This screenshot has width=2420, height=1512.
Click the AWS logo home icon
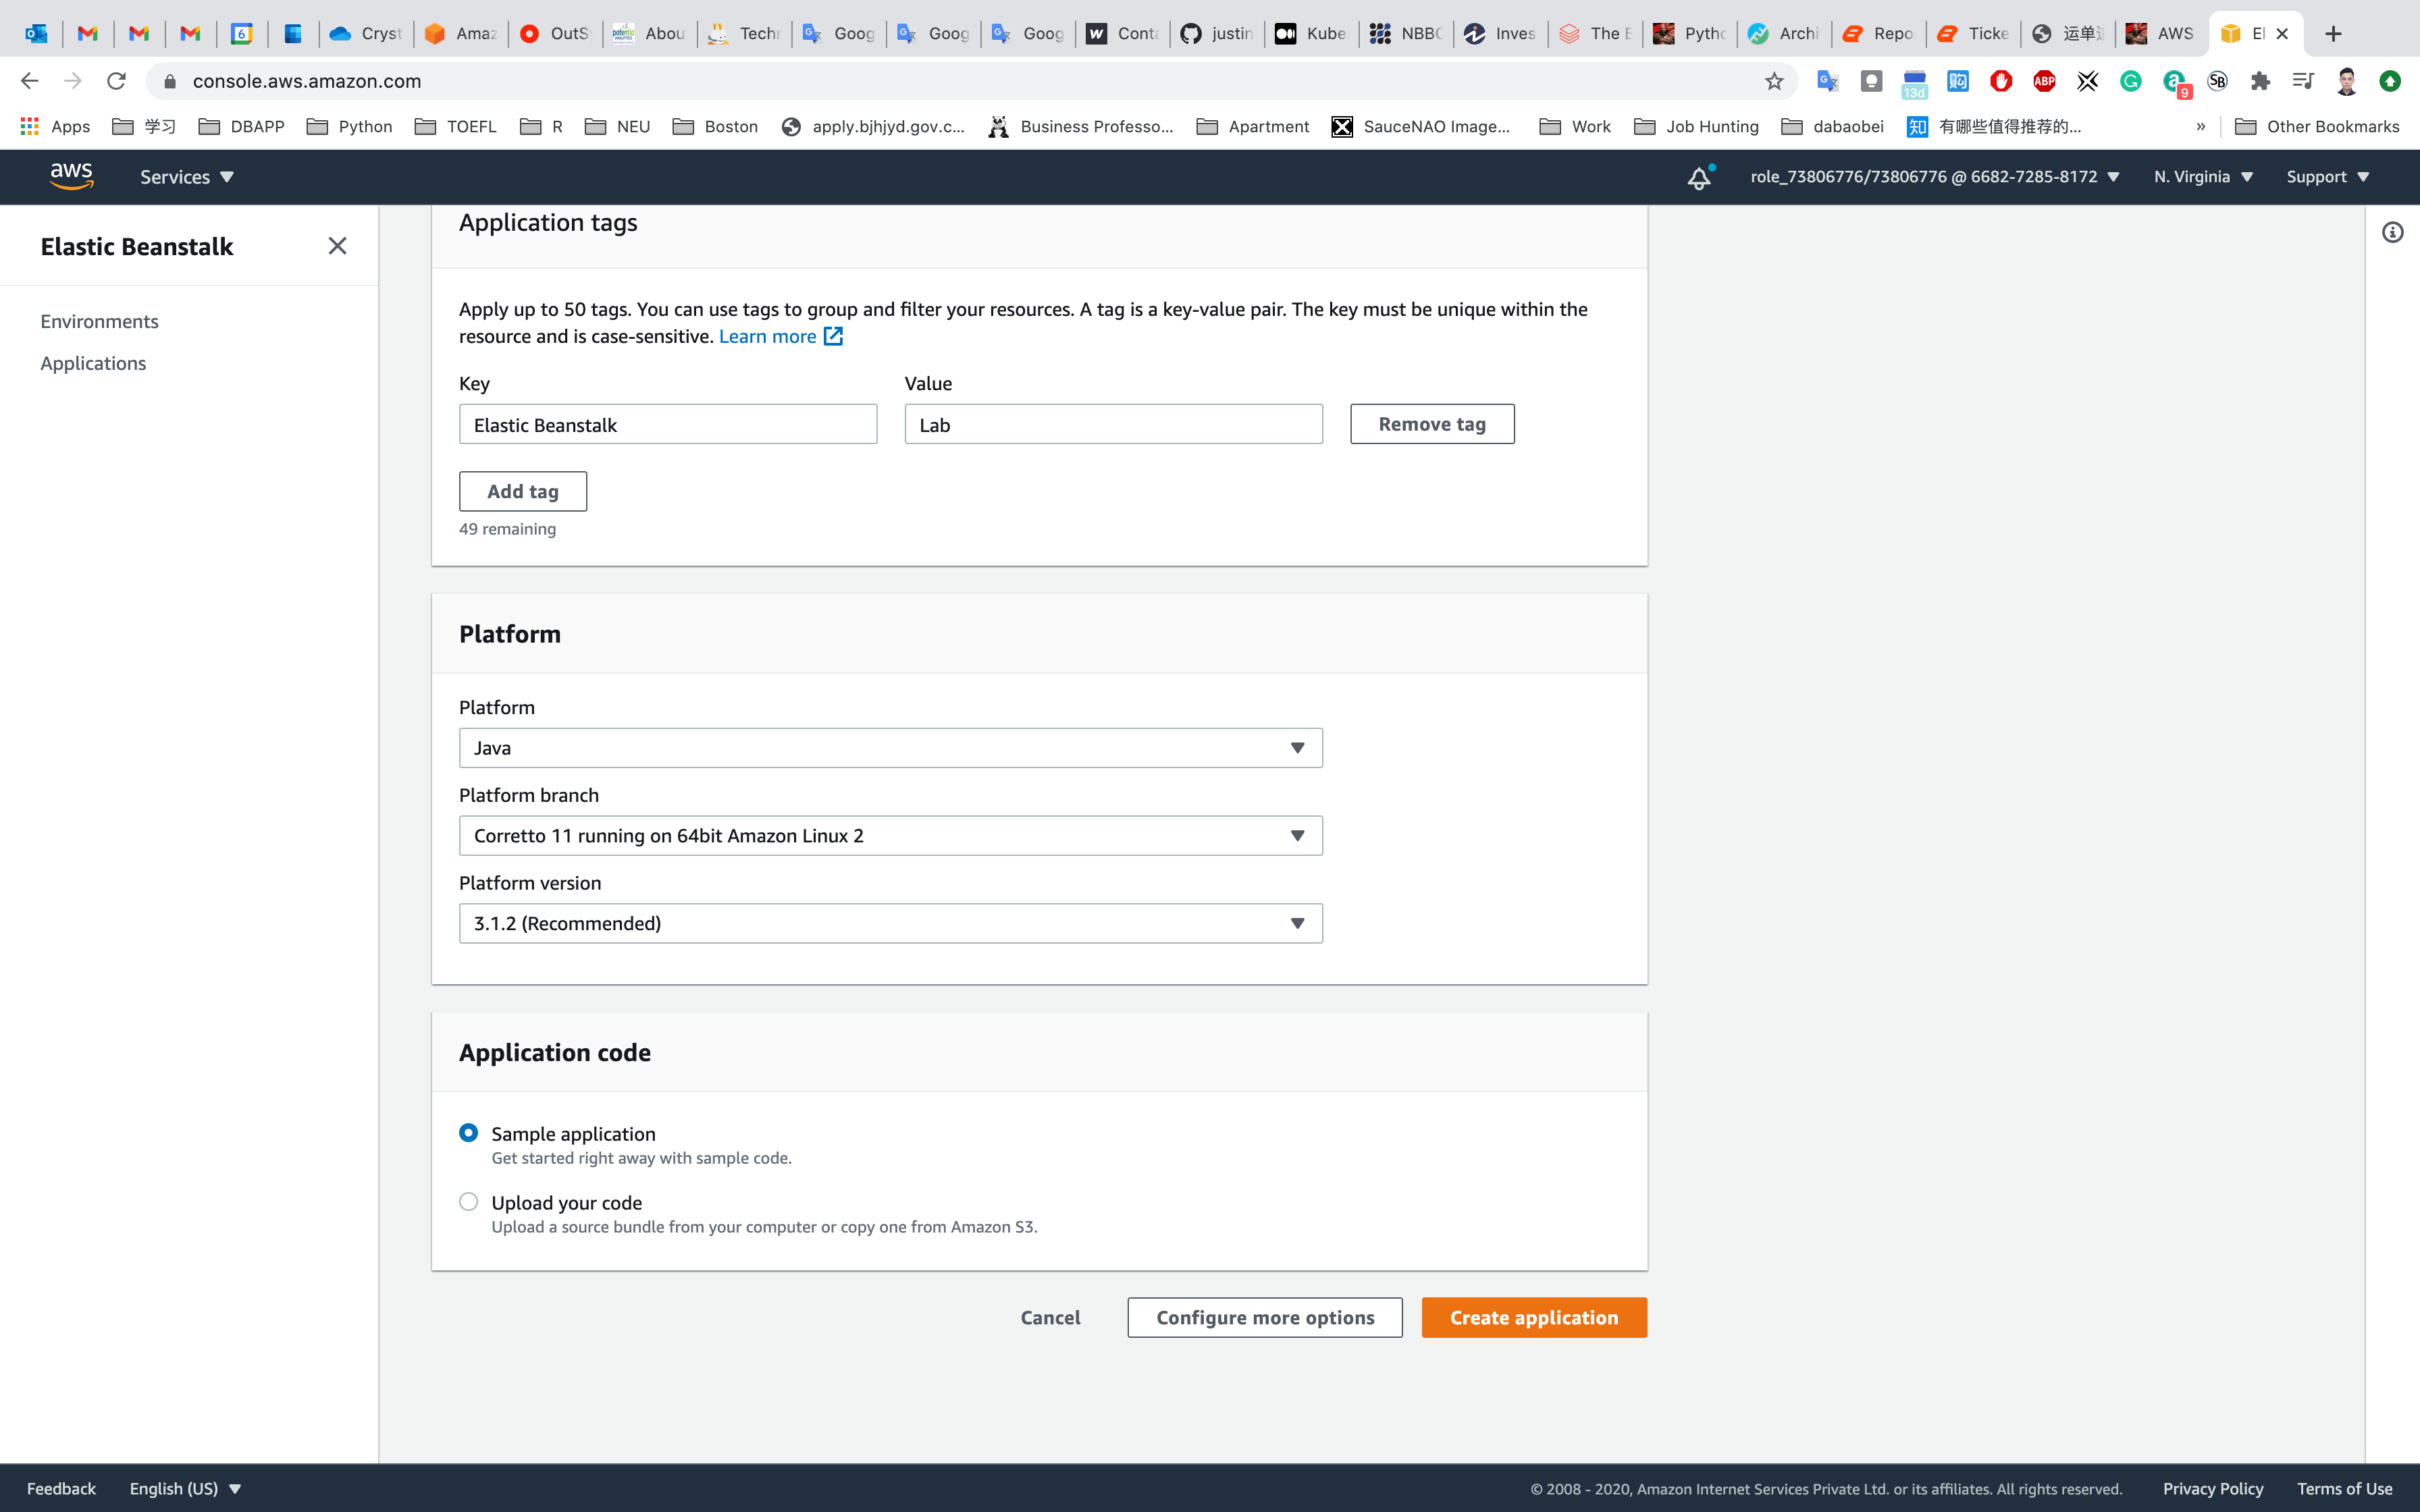pos(71,176)
